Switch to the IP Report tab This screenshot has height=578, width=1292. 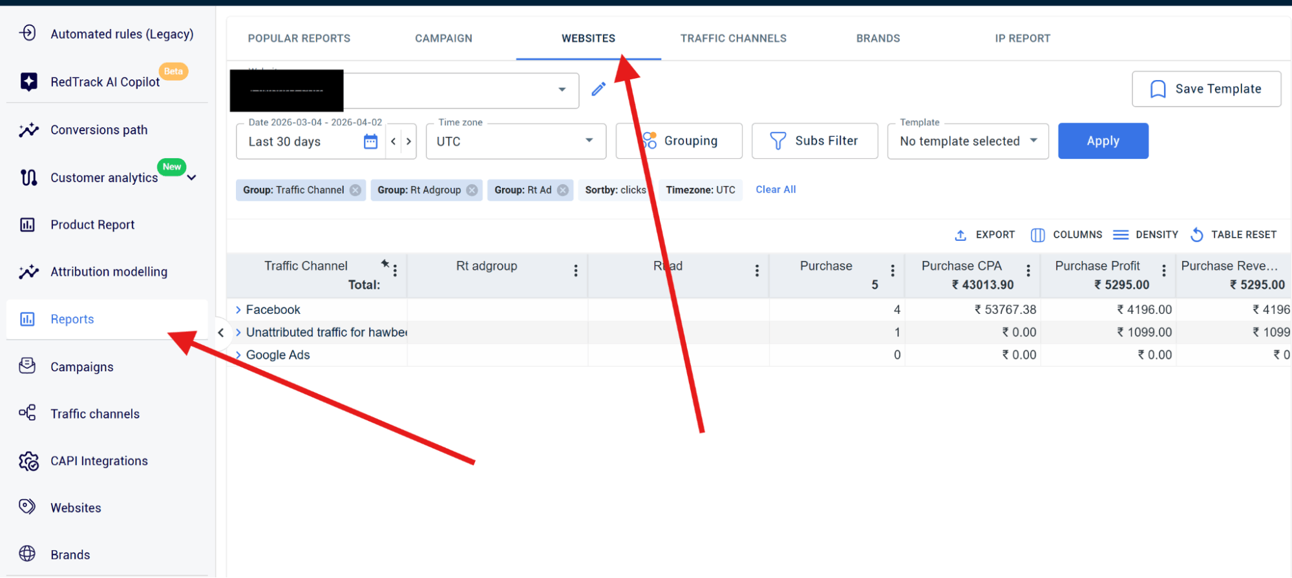[1022, 38]
